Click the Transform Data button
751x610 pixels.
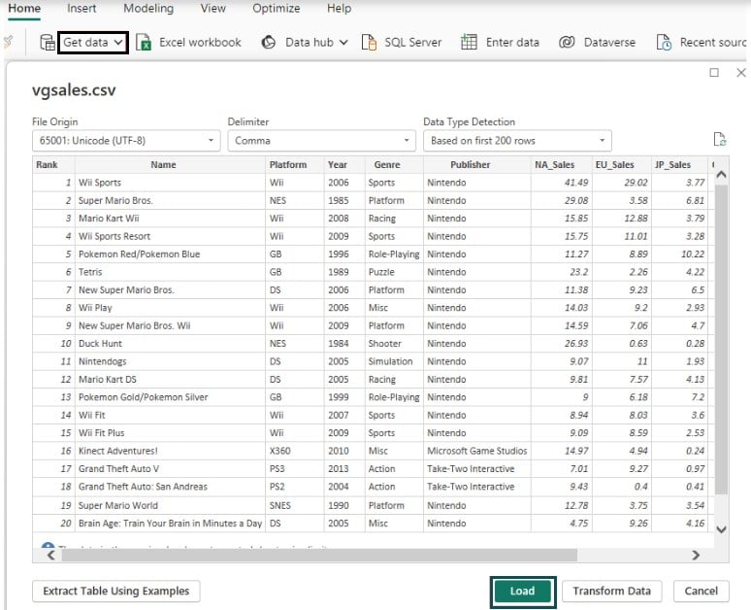(611, 592)
